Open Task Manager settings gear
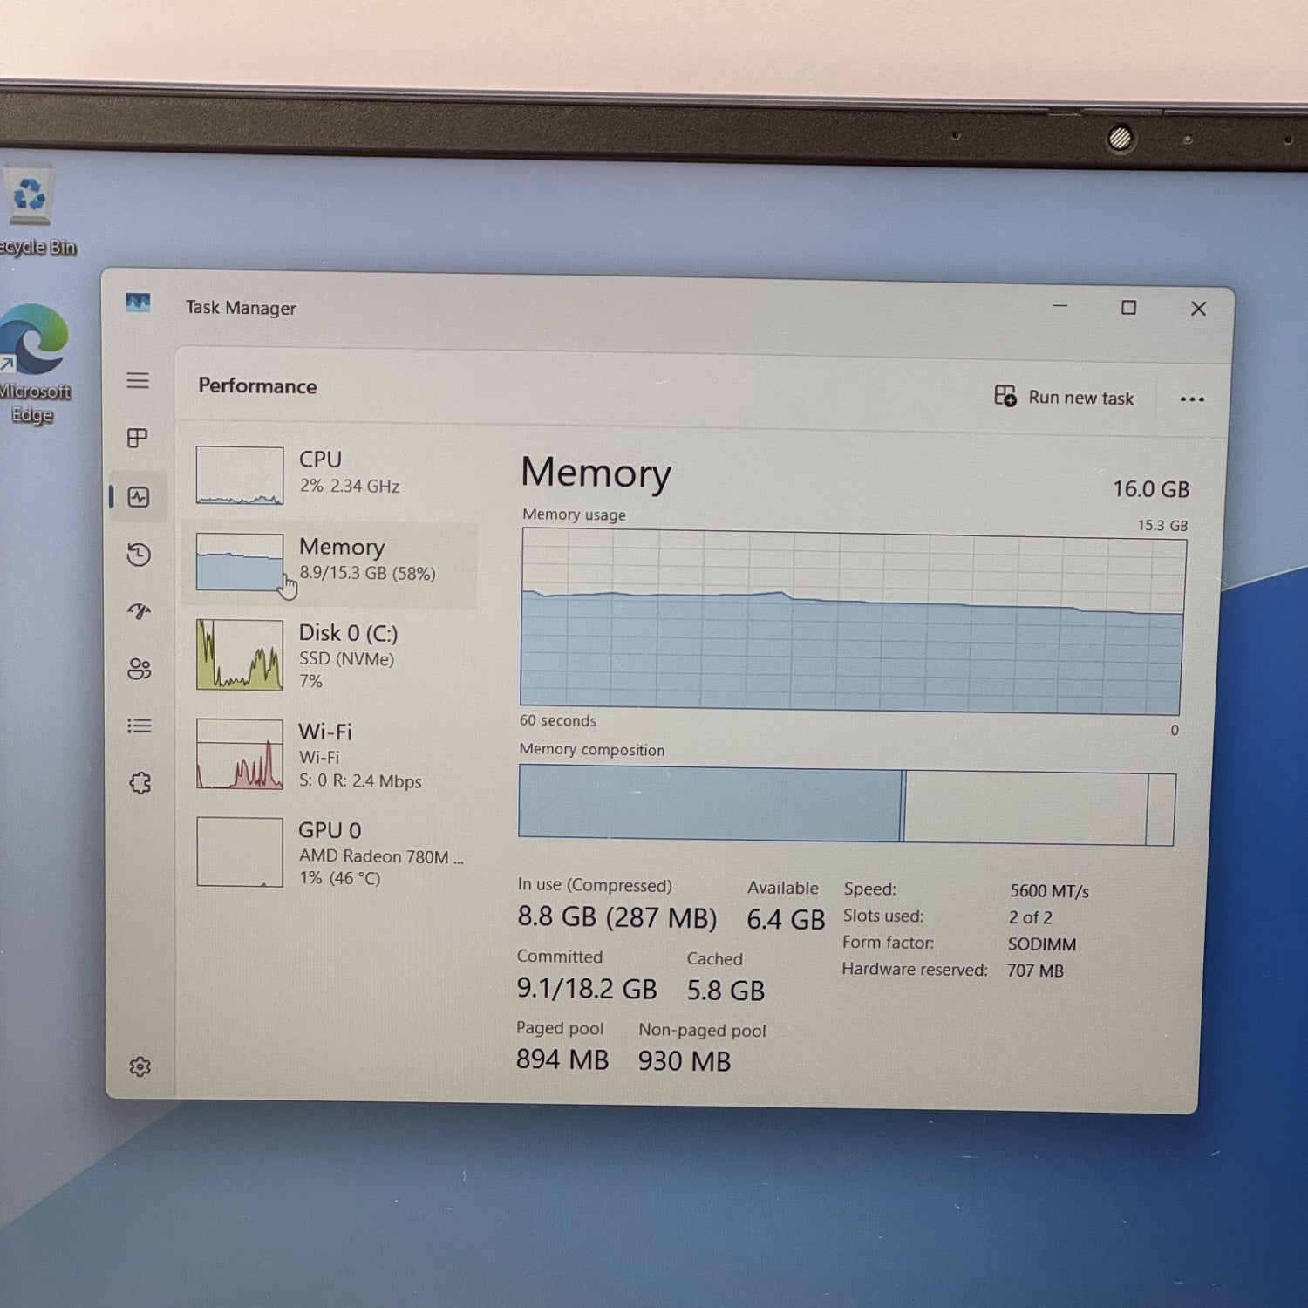 tap(140, 1066)
